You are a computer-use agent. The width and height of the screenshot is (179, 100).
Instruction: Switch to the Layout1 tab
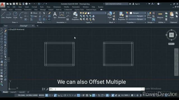click(x=13, y=92)
